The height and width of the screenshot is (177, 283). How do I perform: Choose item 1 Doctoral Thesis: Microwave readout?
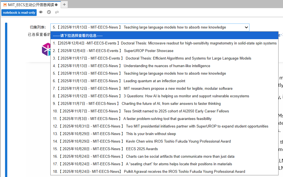(x=164, y=43)
